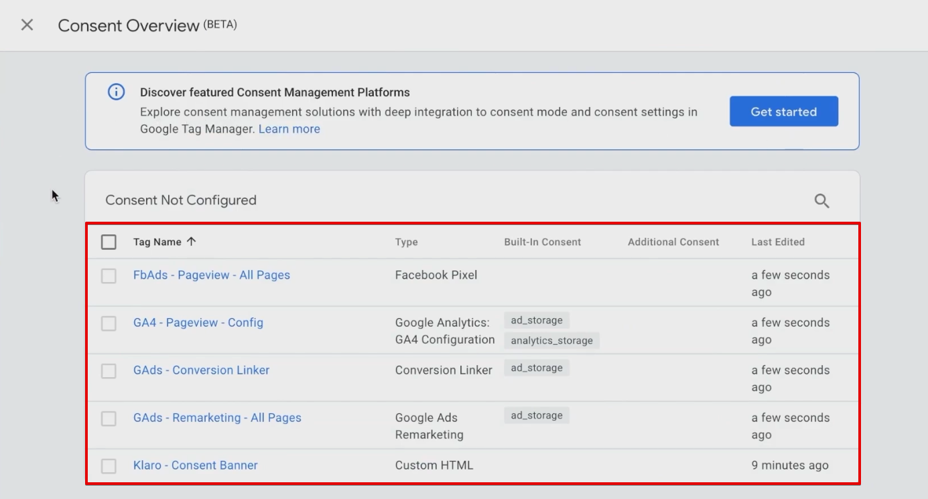Close the Consent Overview panel
Viewport: 928px width, 499px height.
(27, 25)
